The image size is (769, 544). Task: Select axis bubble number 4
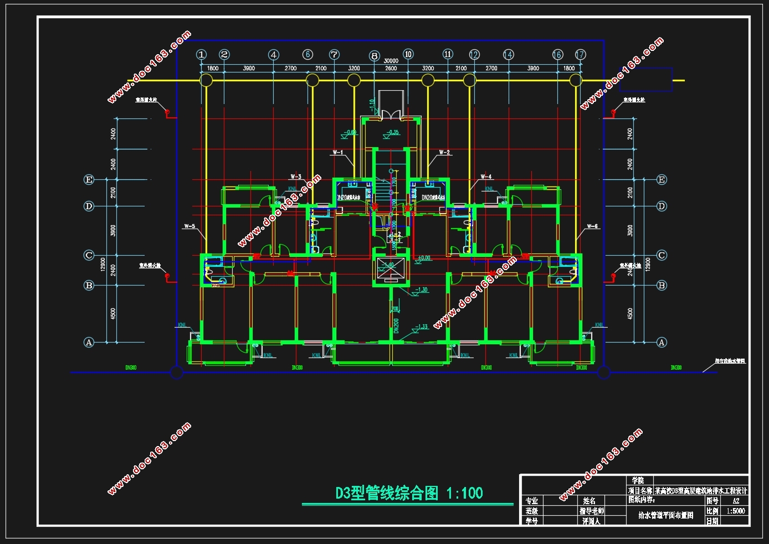274,54
